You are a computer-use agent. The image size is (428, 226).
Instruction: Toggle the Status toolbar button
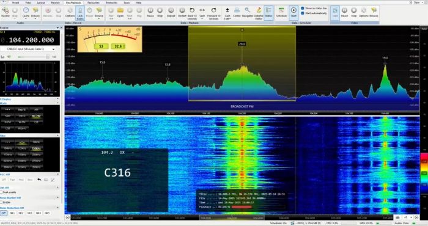[268, 12]
